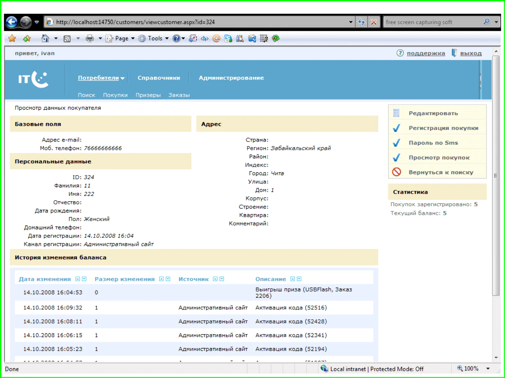Click Регистрация покупки action link
This screenshot has width=505, height=378.
[x=443, y=128]
